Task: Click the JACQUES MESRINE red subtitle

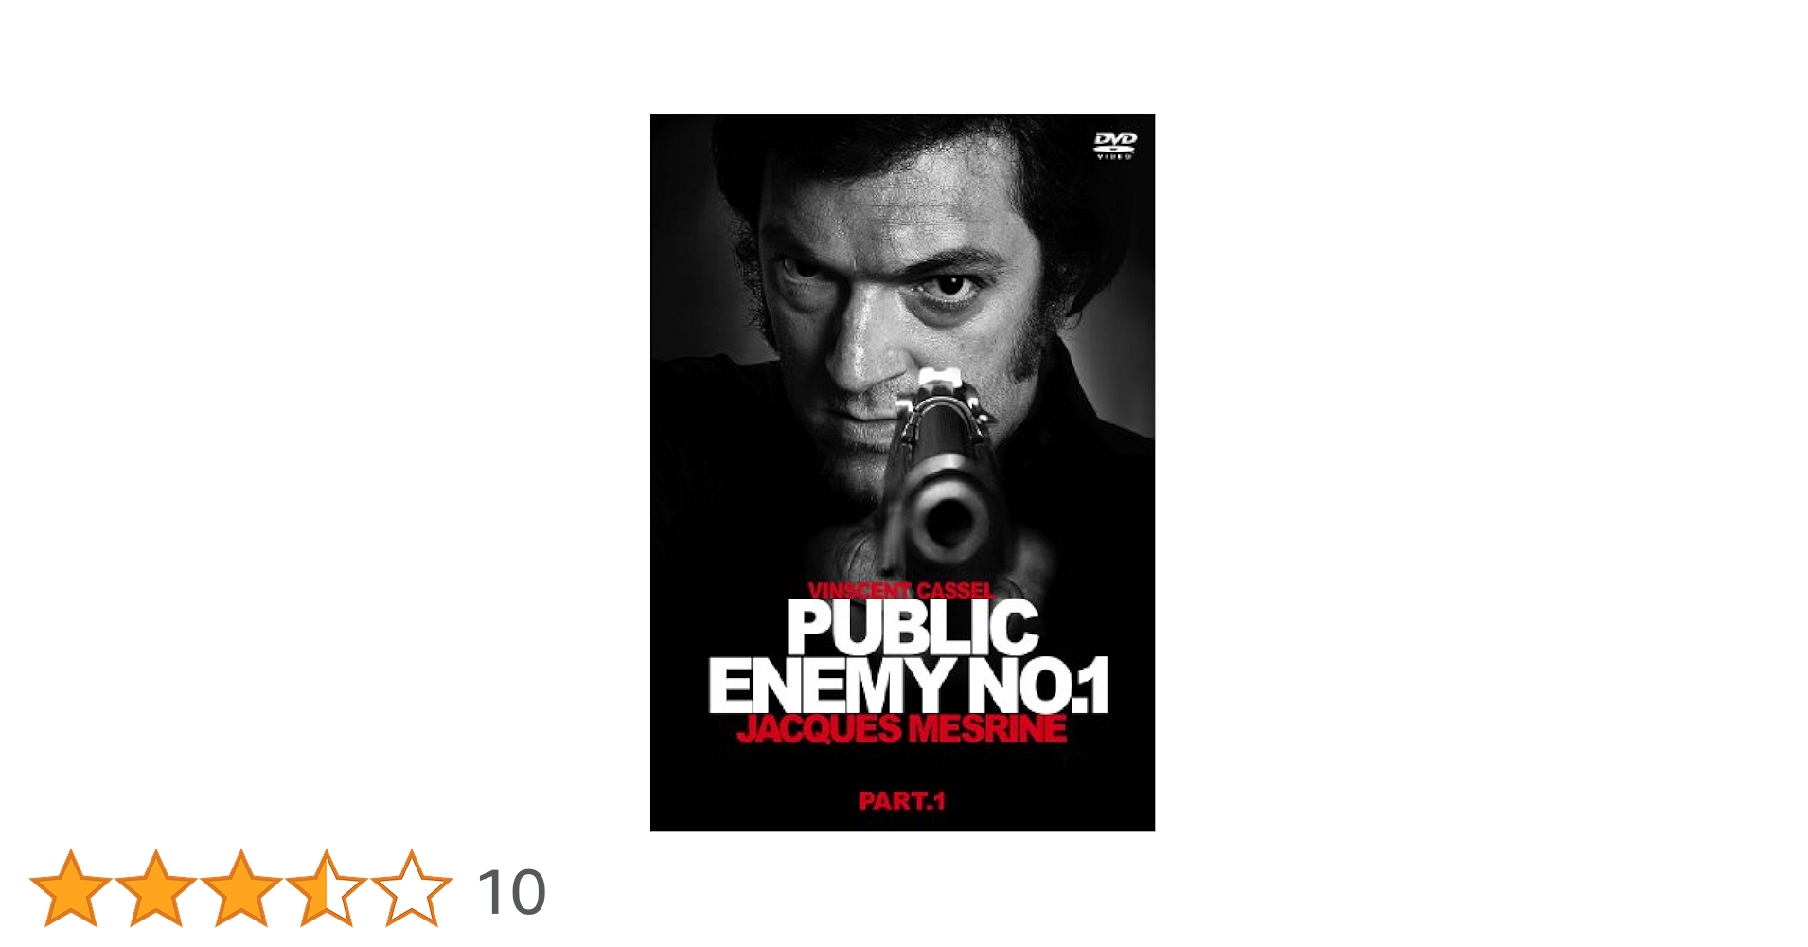Action: (x=901, y=728)
